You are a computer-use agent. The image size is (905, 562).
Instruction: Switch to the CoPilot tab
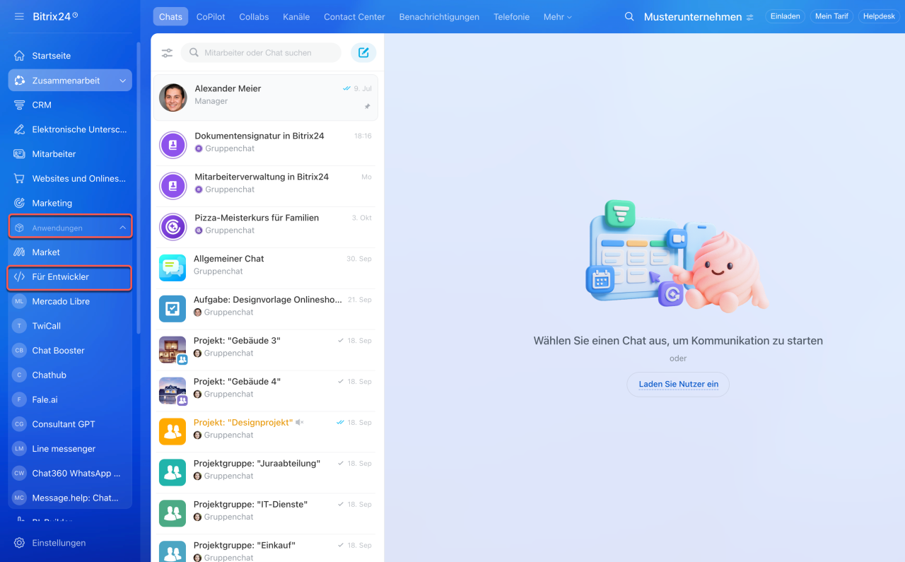coord(211,17)
